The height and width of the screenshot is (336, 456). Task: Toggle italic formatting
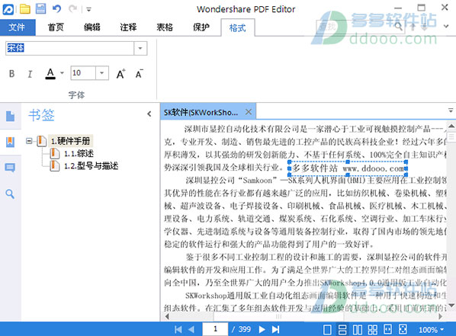(x=30, y=74)
